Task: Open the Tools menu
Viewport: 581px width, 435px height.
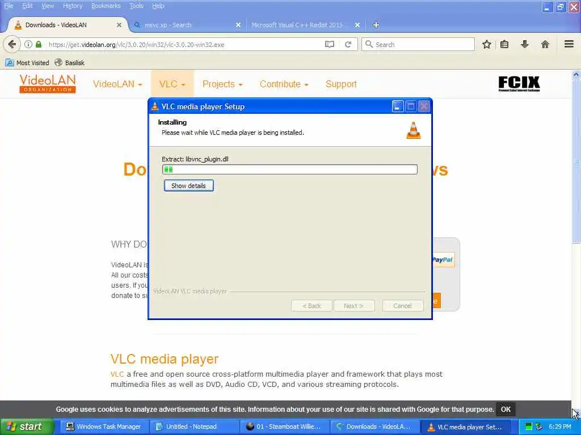Action: 136,6
